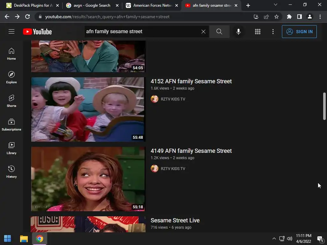Viewport: 327px width, 245px height.
Task: Play the 54:05 video thumbnail
Action: (88, 56)
